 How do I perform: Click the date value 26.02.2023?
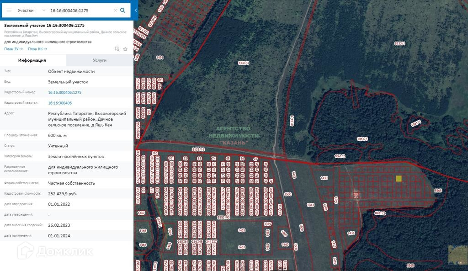(59, 225)
